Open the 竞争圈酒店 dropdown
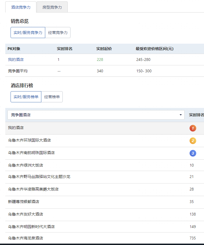The width and height of the screenshot is (204, 245). (96, 115)
